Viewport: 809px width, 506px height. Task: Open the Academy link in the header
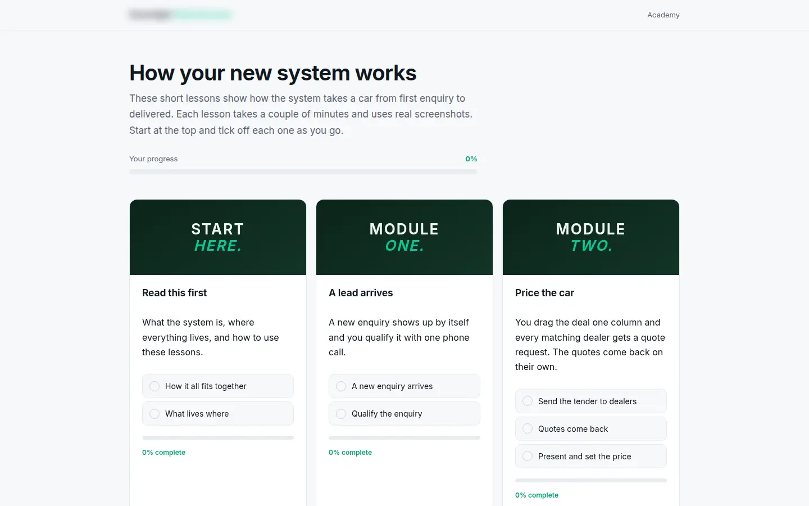click(x=663, y=15)
